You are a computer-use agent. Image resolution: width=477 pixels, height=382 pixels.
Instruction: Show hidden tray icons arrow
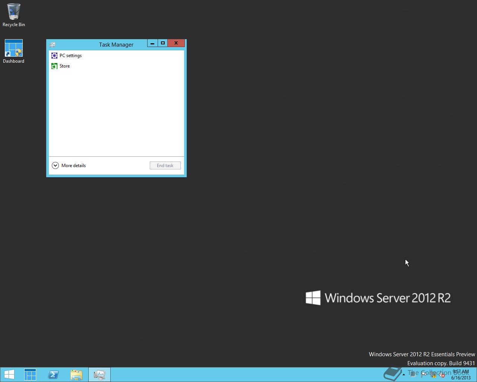[x=404, y=375]
